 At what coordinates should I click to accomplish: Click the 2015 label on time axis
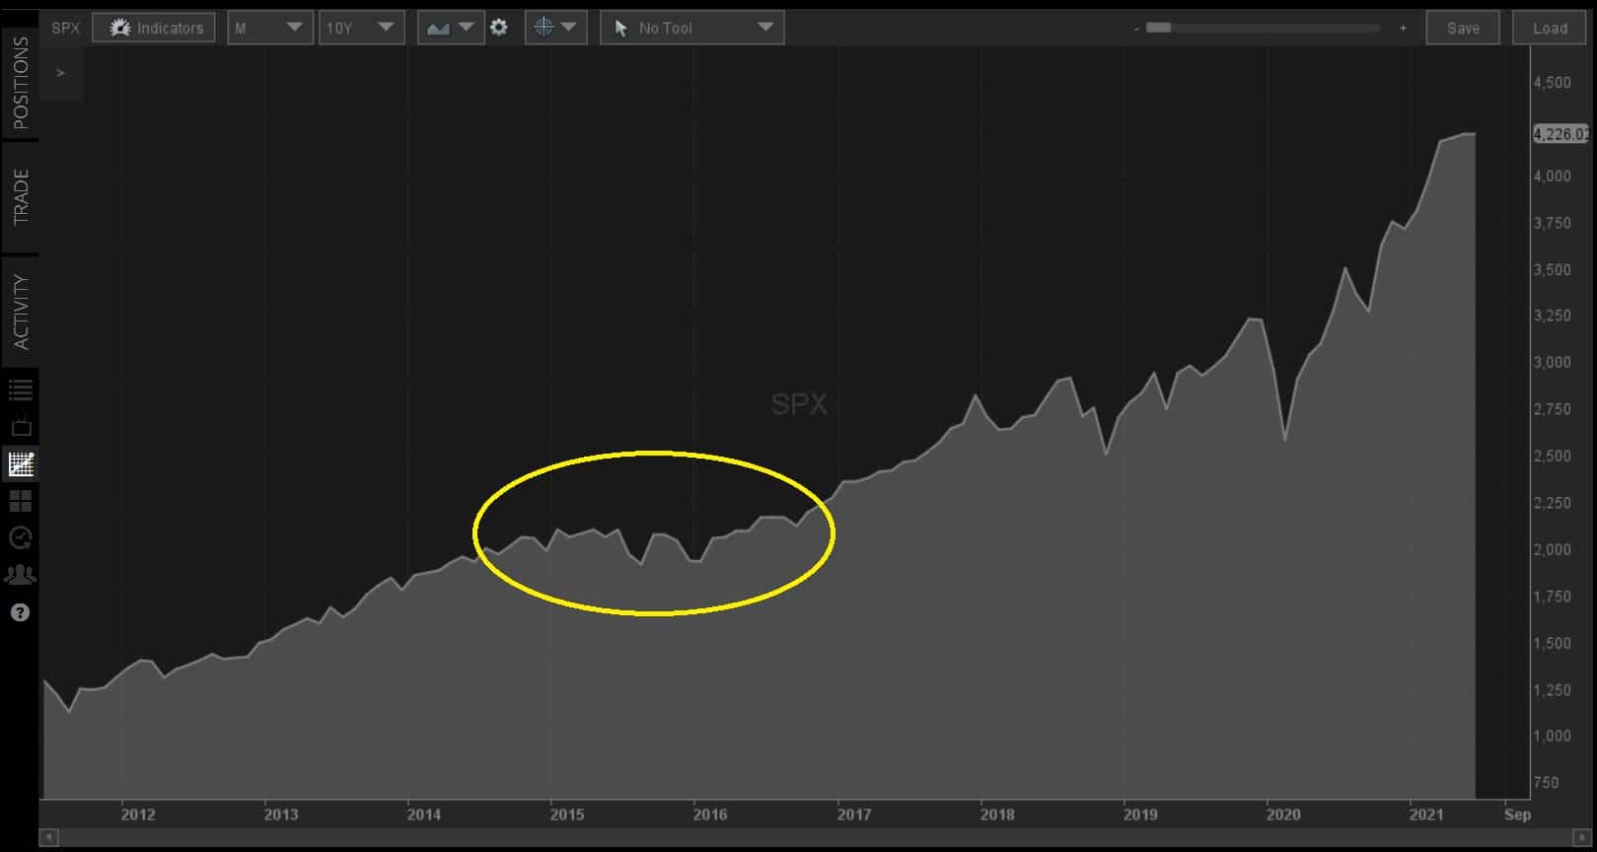[x=567, y=815]
